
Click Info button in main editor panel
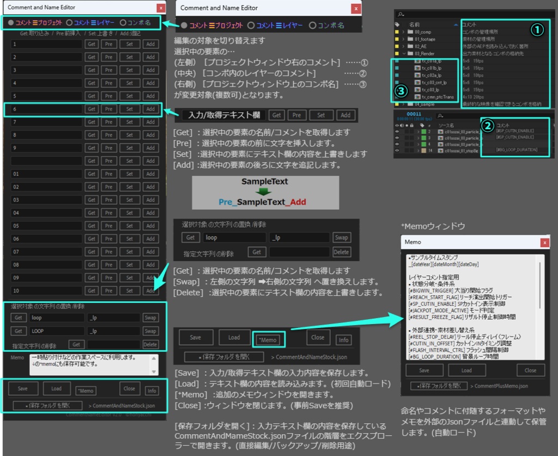[x=152, y=391]
